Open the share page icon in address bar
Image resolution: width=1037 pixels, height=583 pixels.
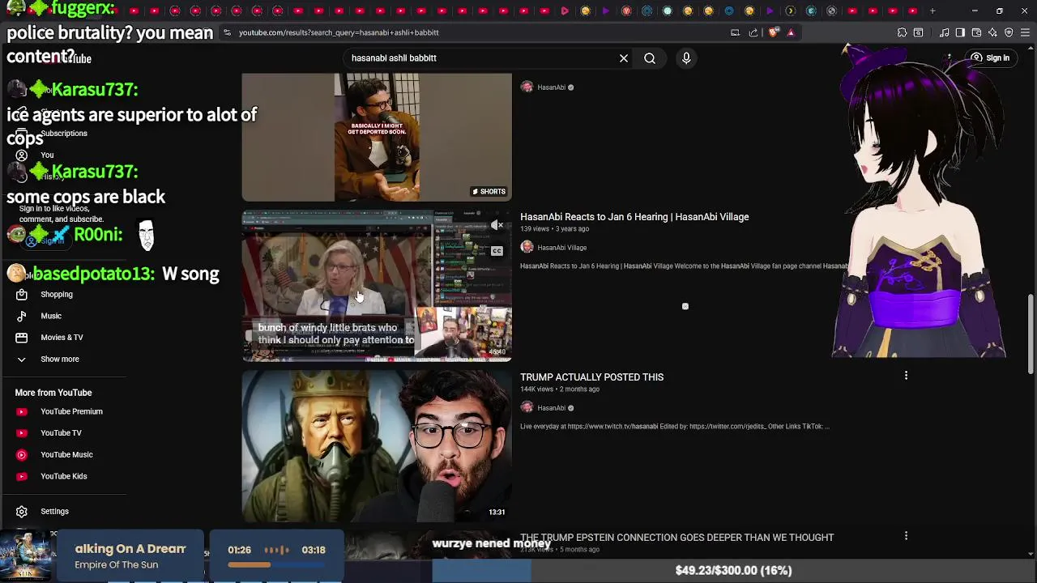(753, 32)
